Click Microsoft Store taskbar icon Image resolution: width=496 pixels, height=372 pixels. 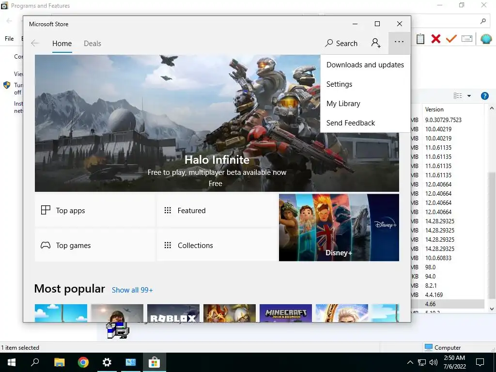coord(155,362)
